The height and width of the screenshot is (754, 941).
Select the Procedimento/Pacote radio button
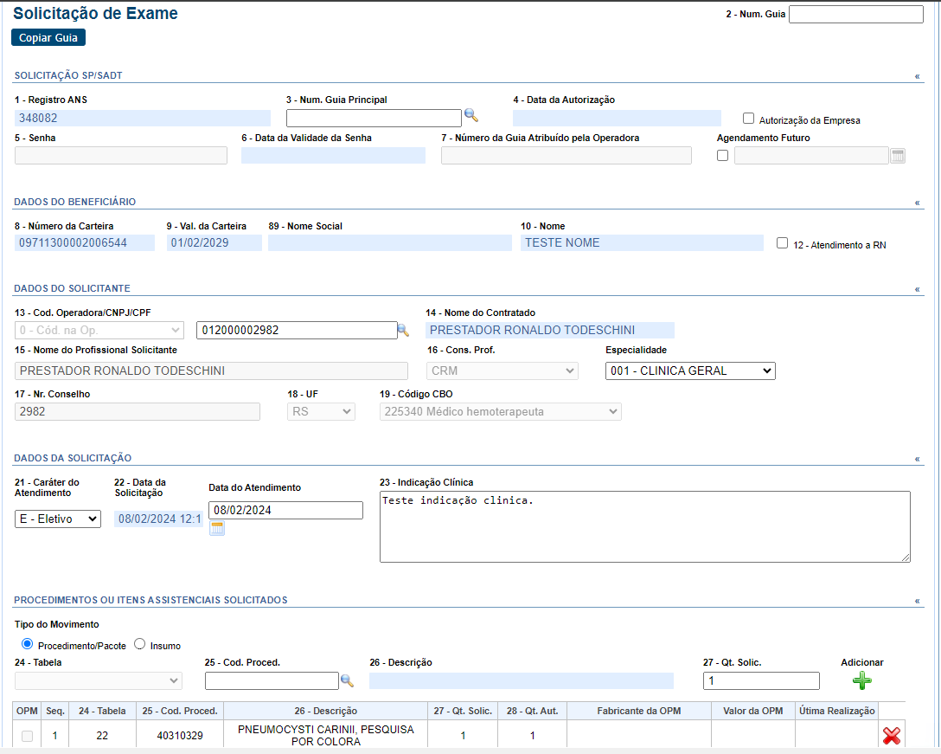pos(27,644)
